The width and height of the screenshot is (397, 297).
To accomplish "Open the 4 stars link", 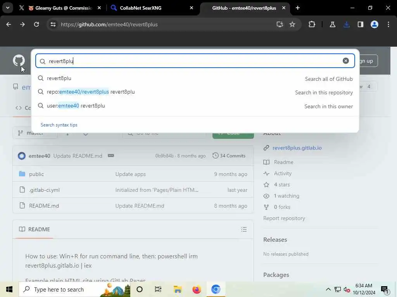I will (x=281, y=184).
